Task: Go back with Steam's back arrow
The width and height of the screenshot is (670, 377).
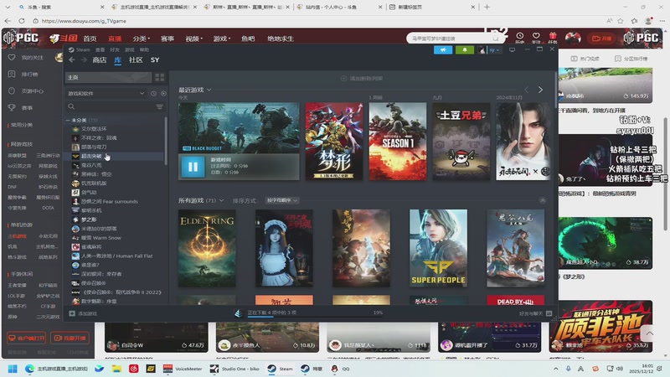Action: [x=72, y=59]
